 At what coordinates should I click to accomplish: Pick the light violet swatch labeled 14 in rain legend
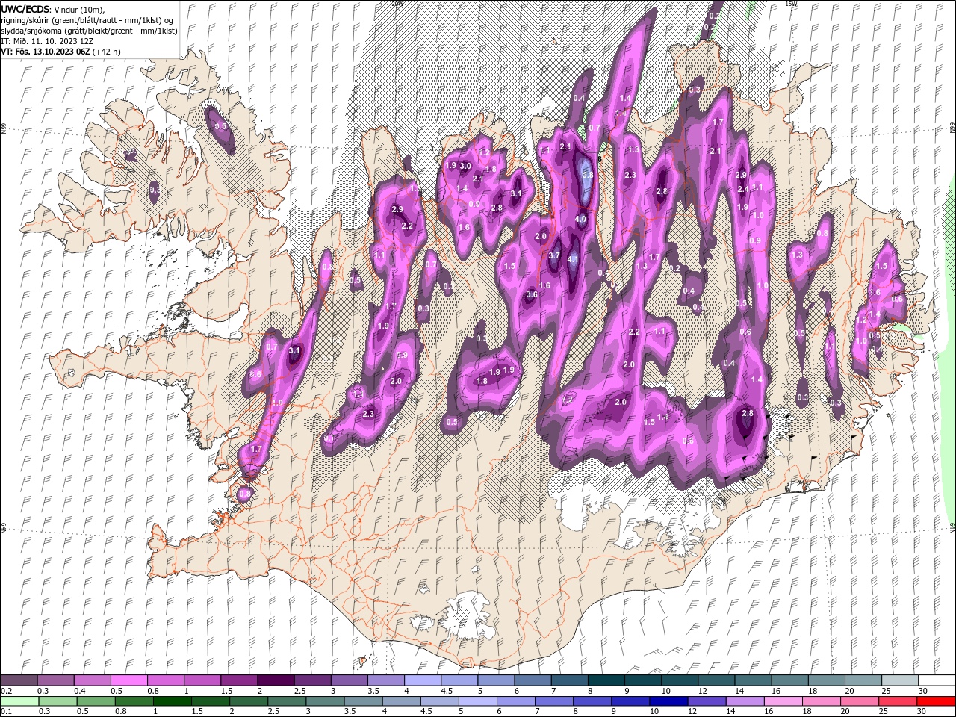[x=745, y=701]
